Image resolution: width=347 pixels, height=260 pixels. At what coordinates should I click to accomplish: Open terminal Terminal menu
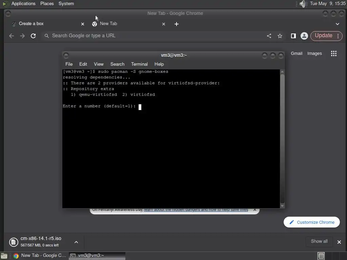[x=139, y=64]
